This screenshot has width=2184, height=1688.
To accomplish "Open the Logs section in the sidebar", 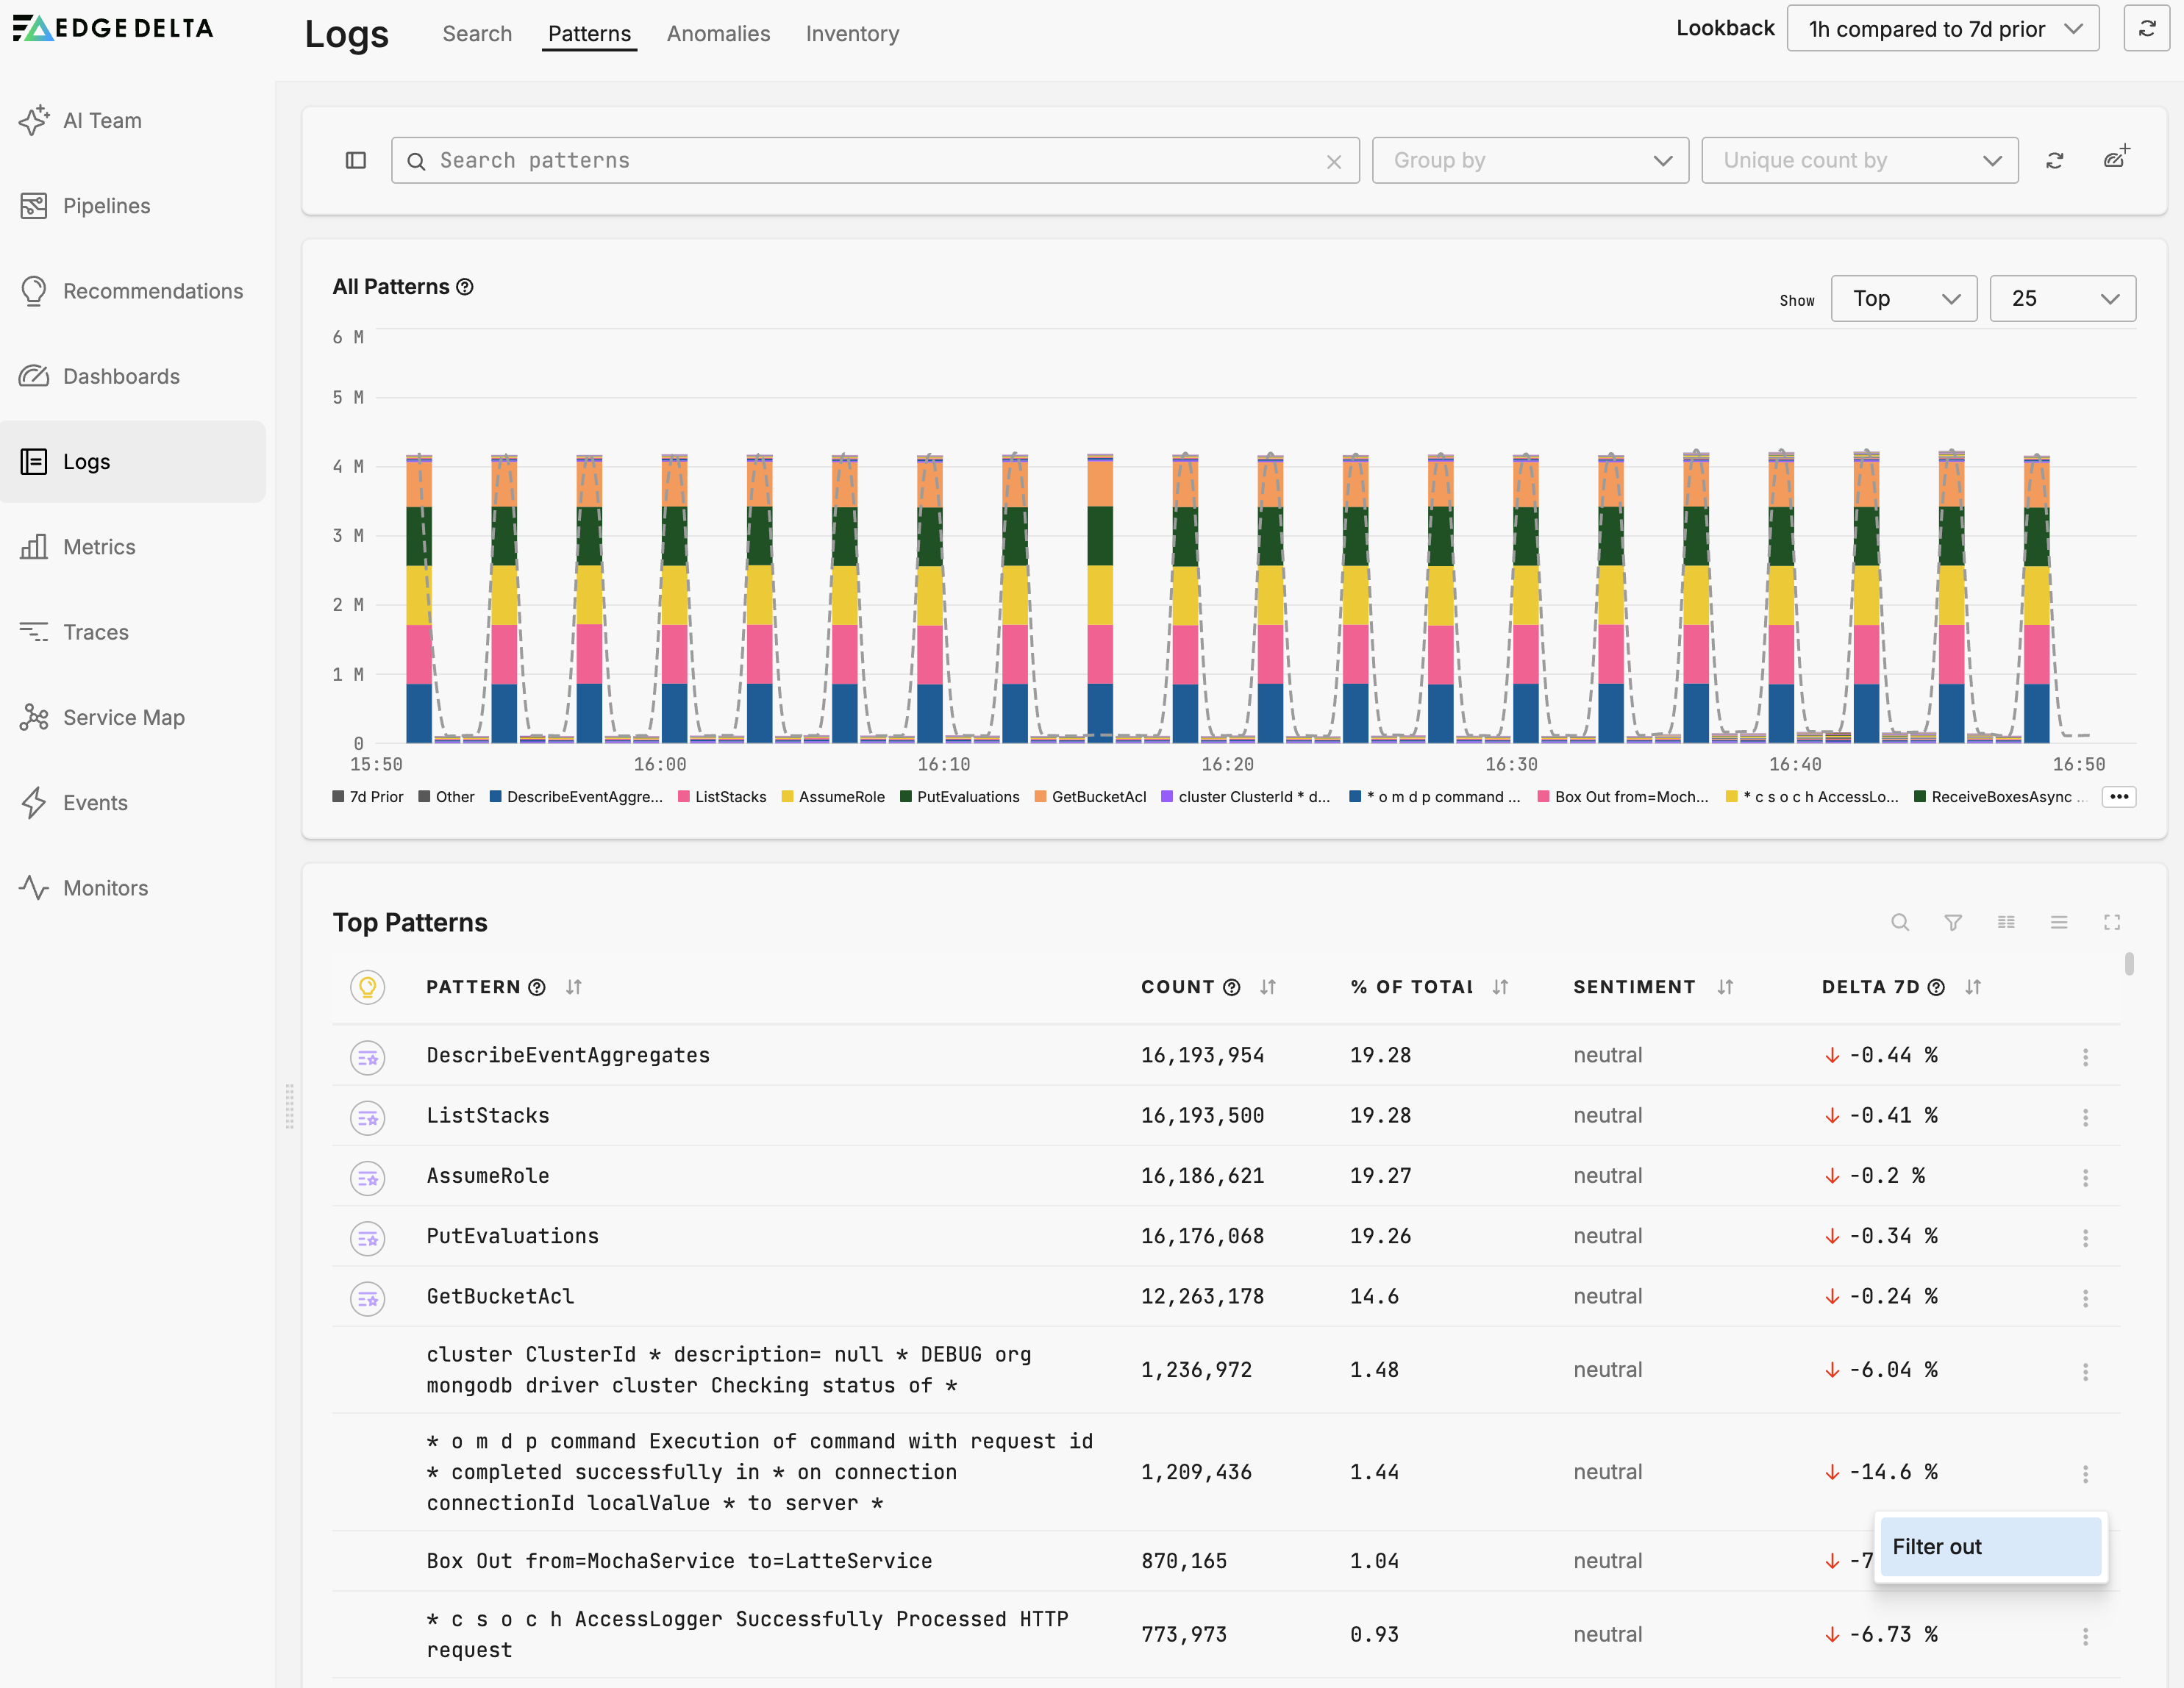I will [x=86, y=461].
